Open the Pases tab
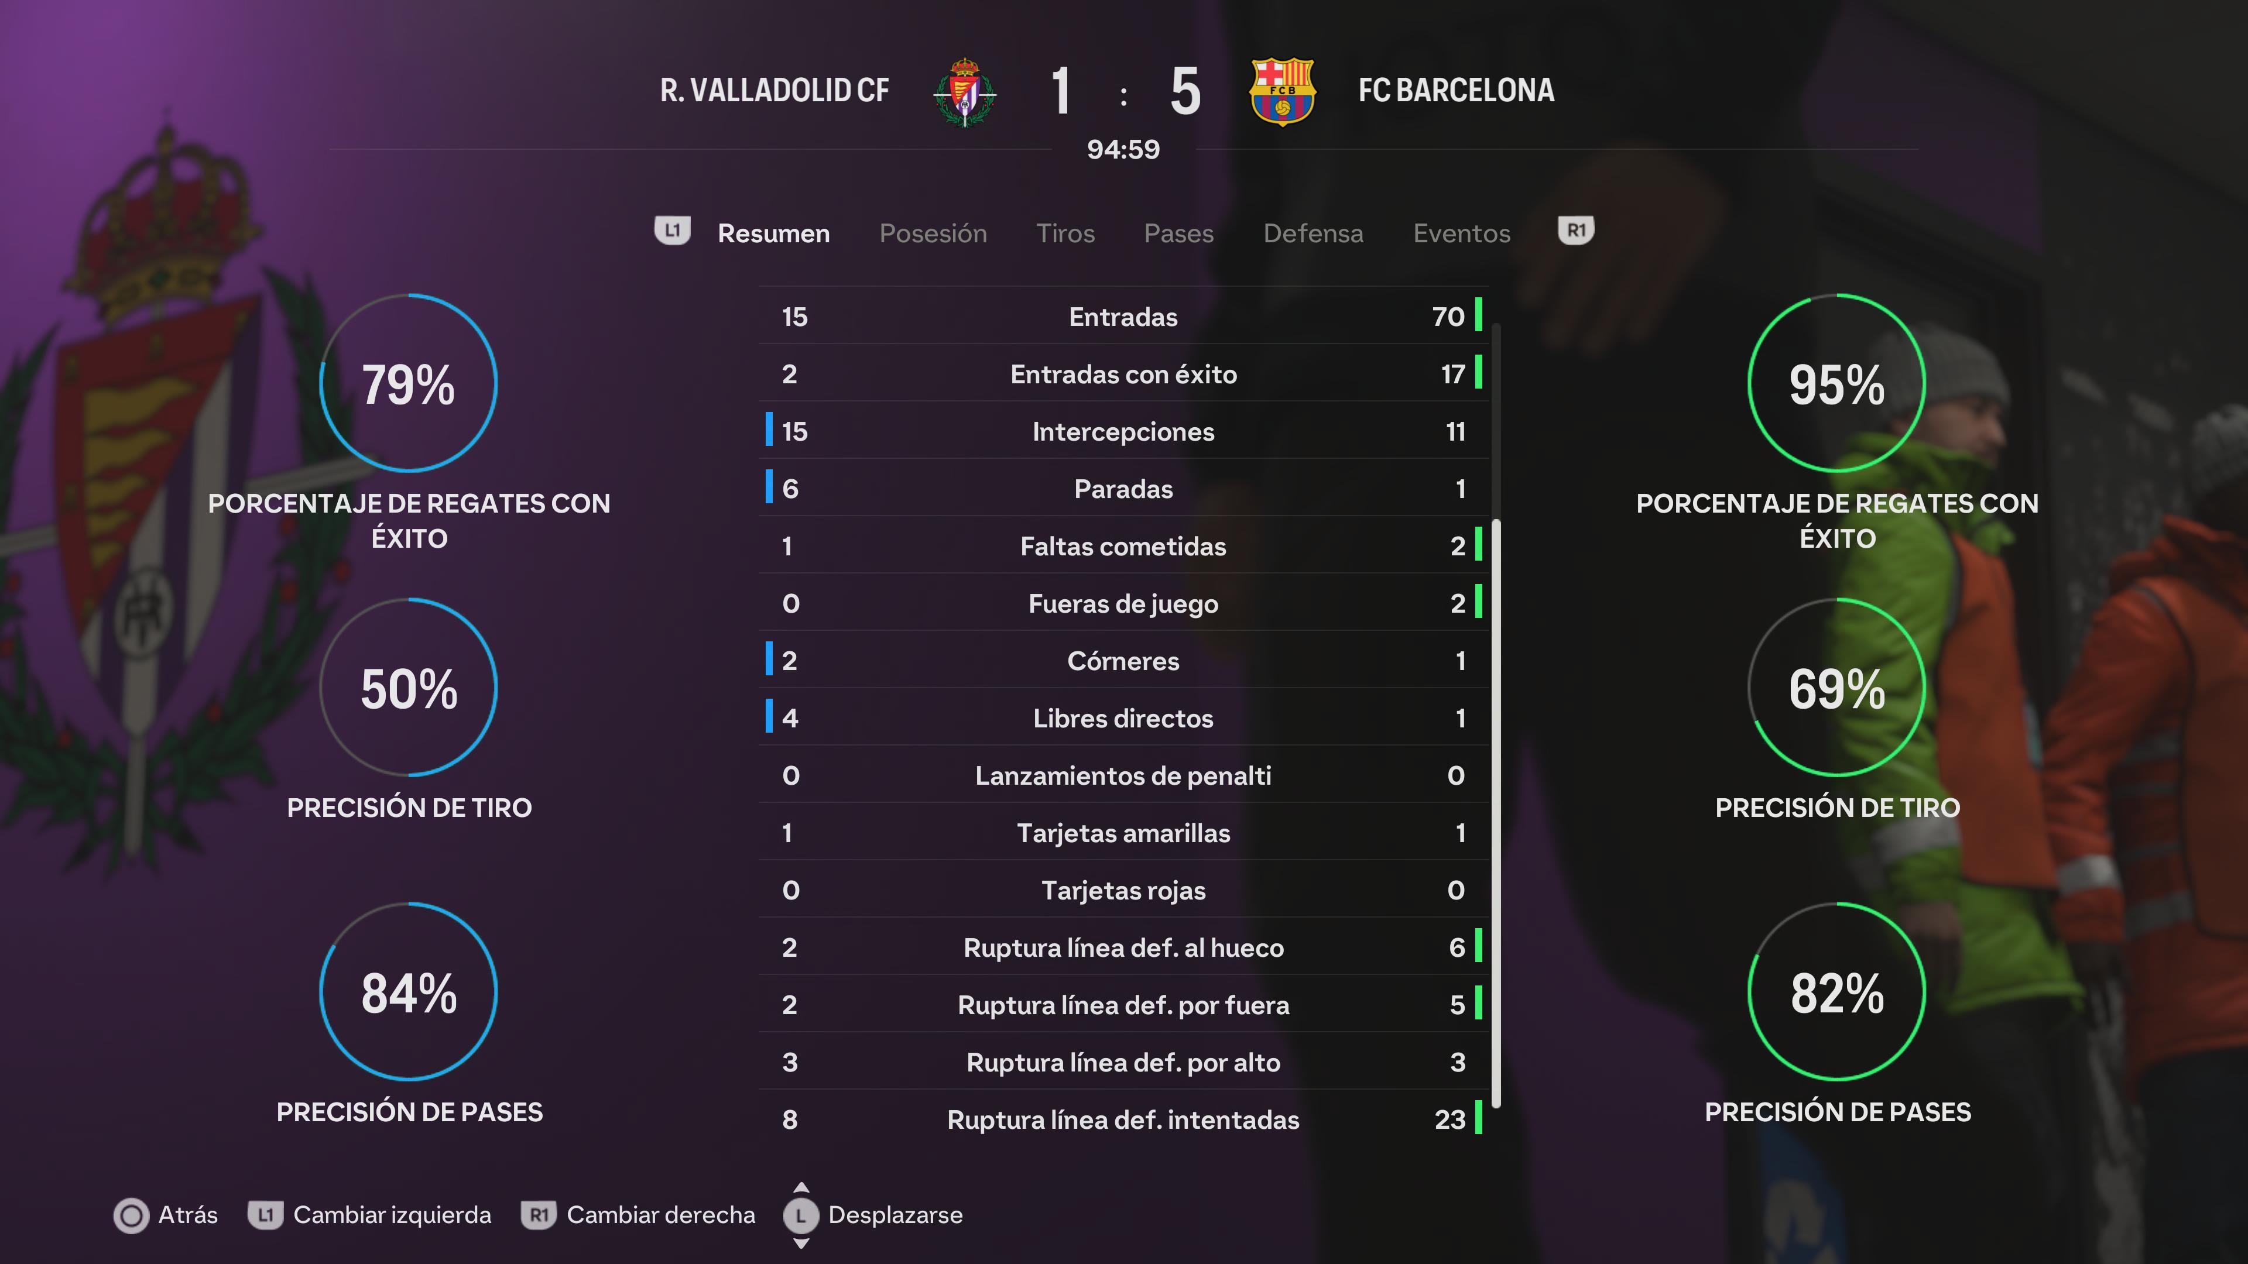 1179,233
